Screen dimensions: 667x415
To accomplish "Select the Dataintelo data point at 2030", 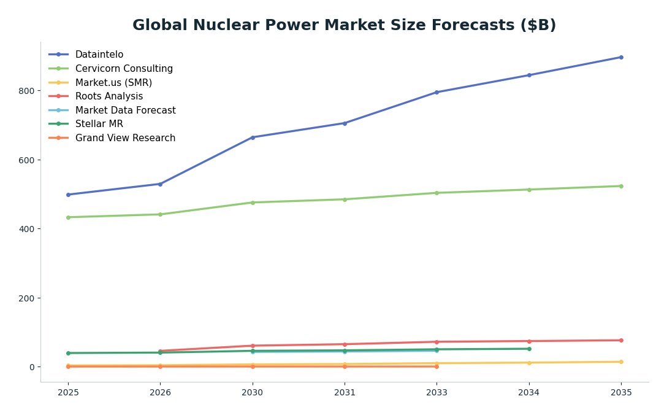I will coord(253,137).
